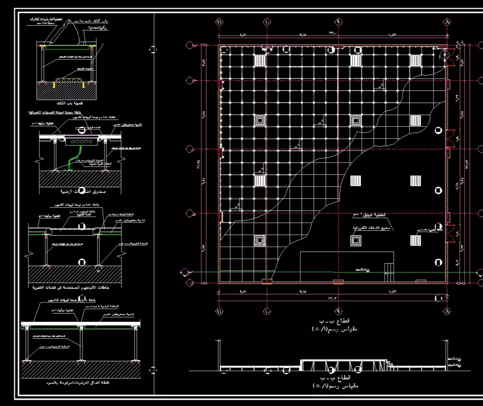
Task: Select grid bubble ١٠ above the floor plan
Action: pos(267,22)
